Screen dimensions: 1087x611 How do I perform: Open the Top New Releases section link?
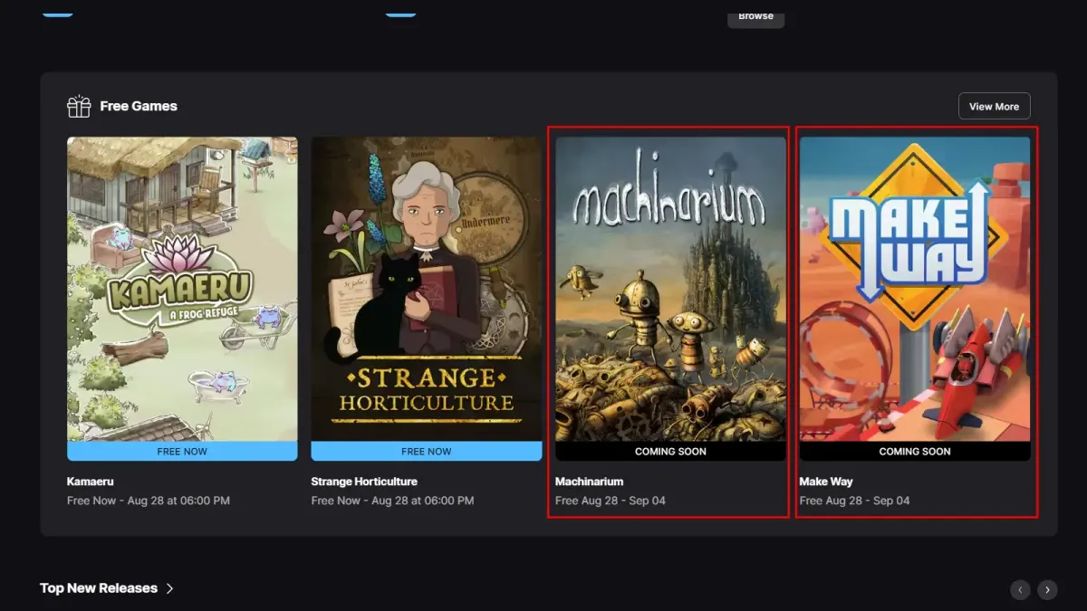click(x=107, y=588)
